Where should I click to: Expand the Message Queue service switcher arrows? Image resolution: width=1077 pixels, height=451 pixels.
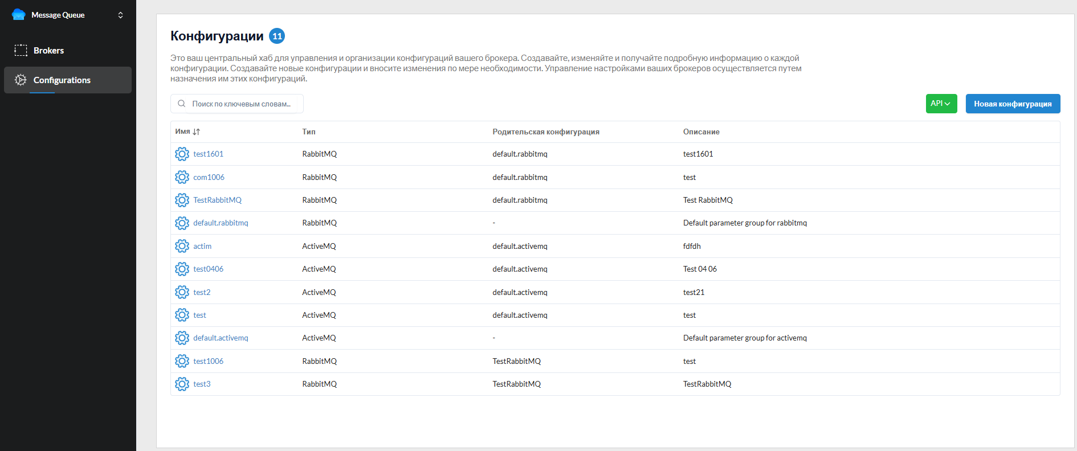tap(120, 15)
